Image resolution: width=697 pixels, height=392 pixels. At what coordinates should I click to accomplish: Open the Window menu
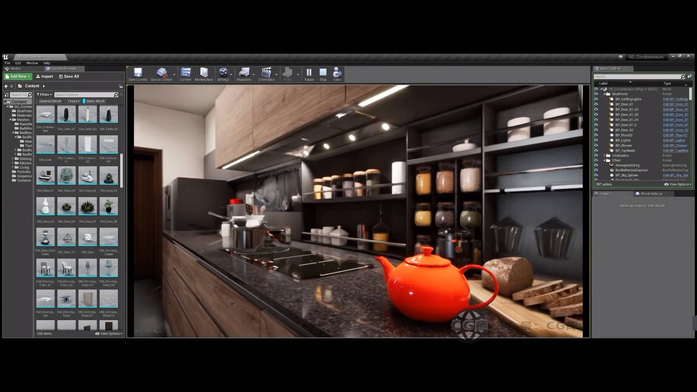coord(32,63)
